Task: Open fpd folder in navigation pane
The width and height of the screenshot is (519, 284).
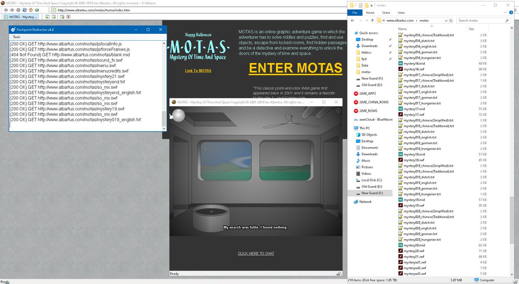Action: [365, 59]
